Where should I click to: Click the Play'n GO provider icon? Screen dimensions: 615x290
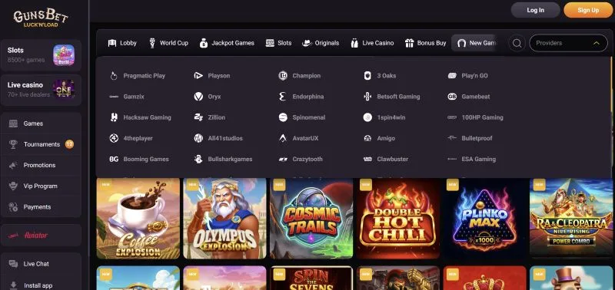pos(452,75)
